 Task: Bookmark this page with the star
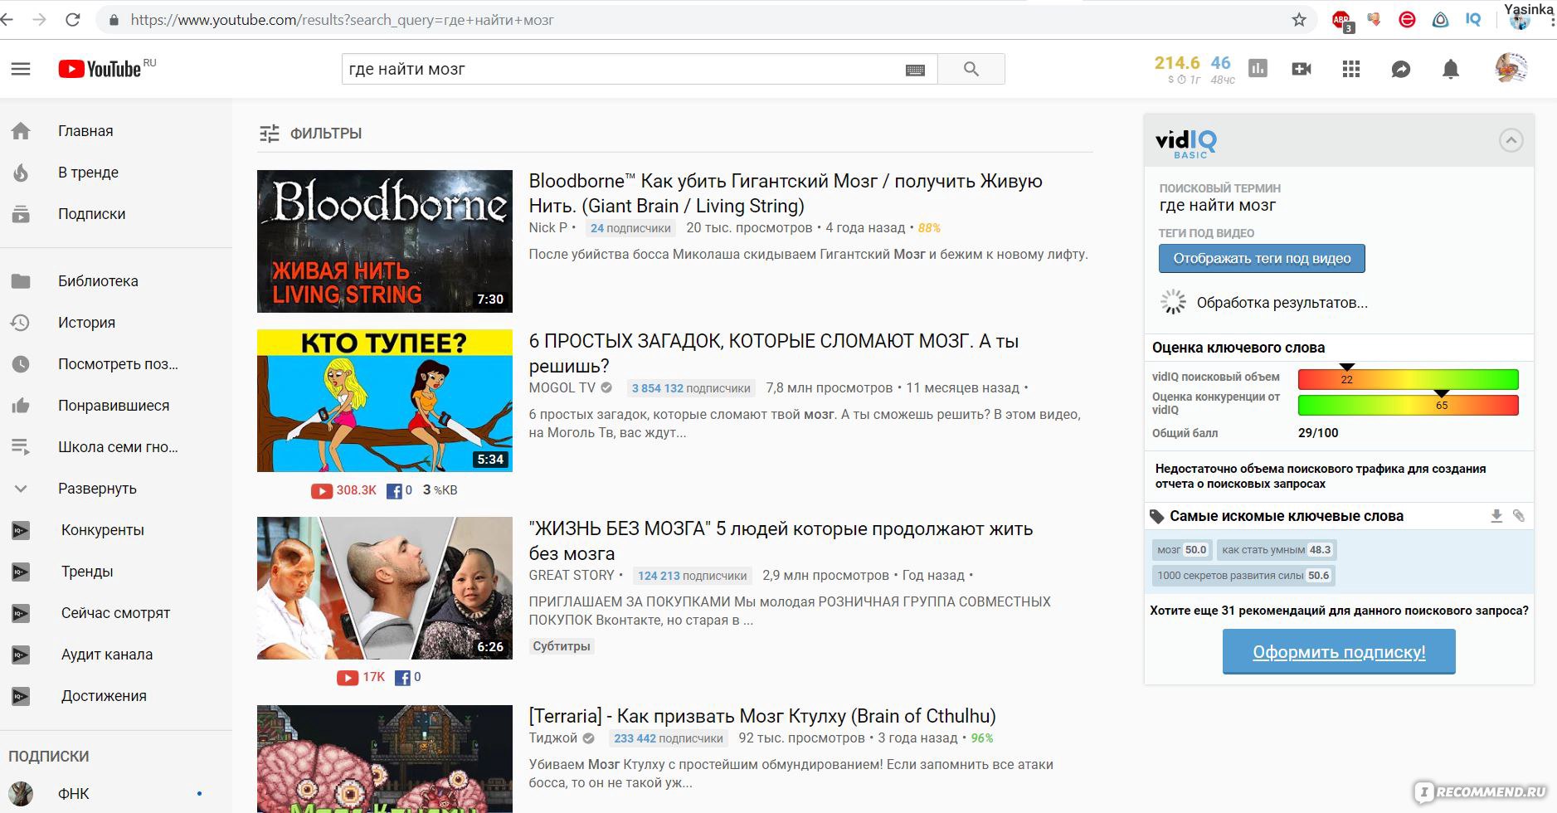pos(1299,20)
